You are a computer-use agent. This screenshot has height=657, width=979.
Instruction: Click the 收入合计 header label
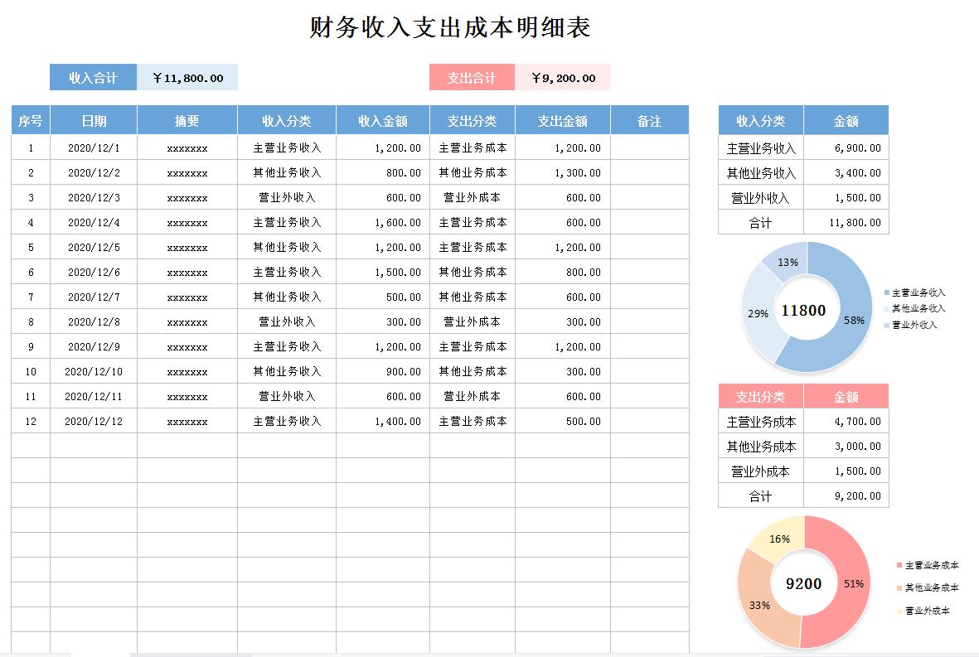92,76
